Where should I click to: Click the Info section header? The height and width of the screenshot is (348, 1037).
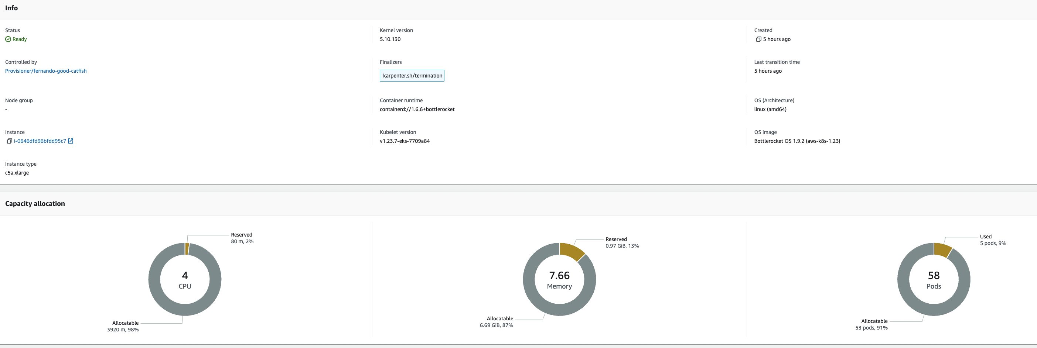11,8
